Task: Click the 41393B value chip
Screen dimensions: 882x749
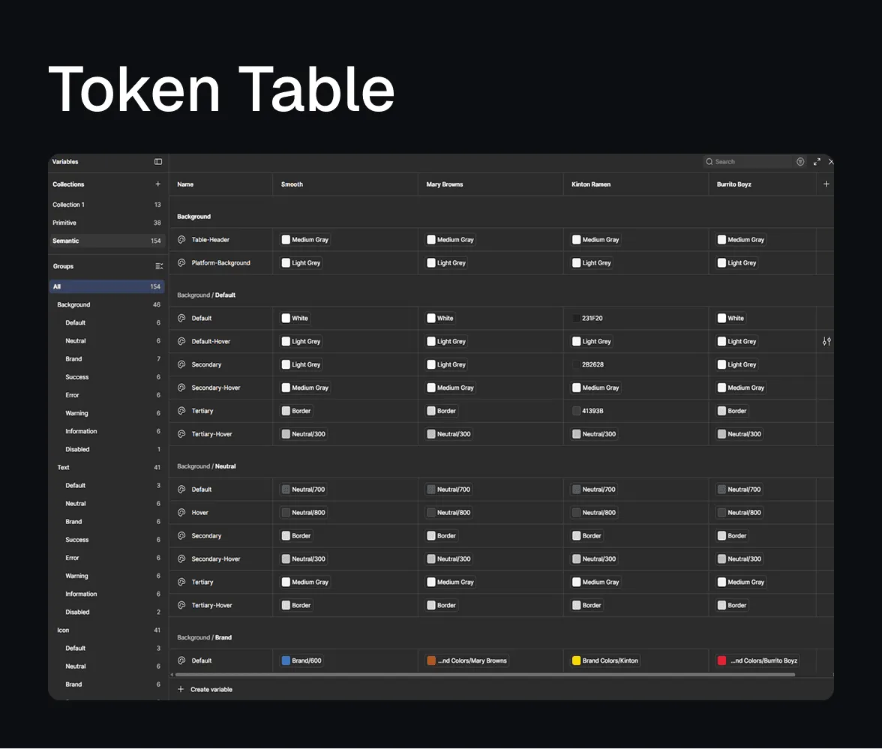Action: (588, 411)
